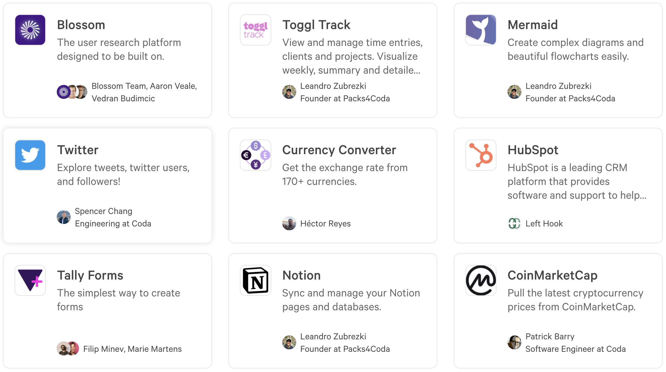Click the CoinMarketCap logo icon
The width and height of the screenshot is (666, 372).
coord(481,280)
